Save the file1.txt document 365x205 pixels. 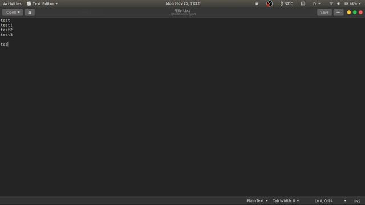point(325,13)
